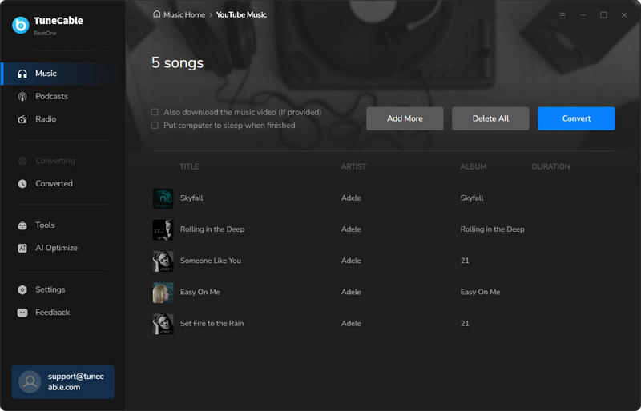Open the Radio section
The width and height of the screenshot is (641, 411).
[62, 119]
